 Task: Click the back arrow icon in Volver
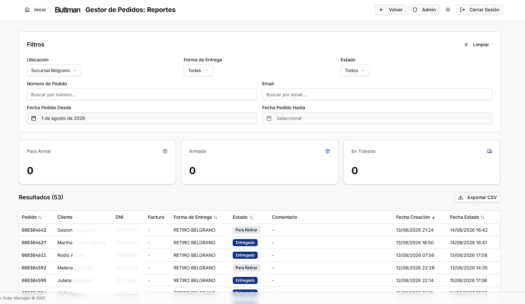pyautogui.click(x=382, y=10)
